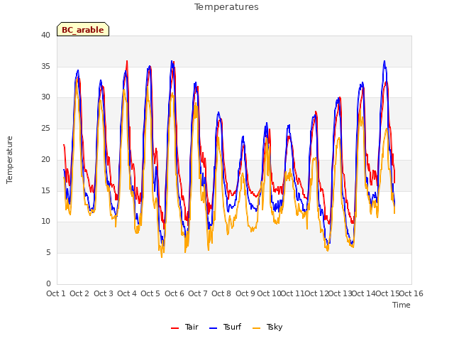Click the Oct 4 x-axis tick label
The height and width of the screenshot is (341, 454).
tap(127, 293)
